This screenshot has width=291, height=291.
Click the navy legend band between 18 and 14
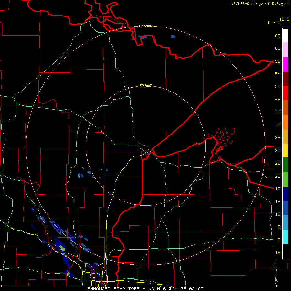coord(286,194)
